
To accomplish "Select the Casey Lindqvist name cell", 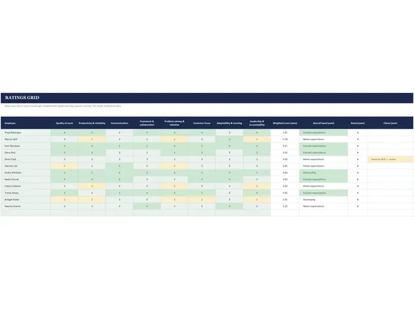I will pos(26,186).
